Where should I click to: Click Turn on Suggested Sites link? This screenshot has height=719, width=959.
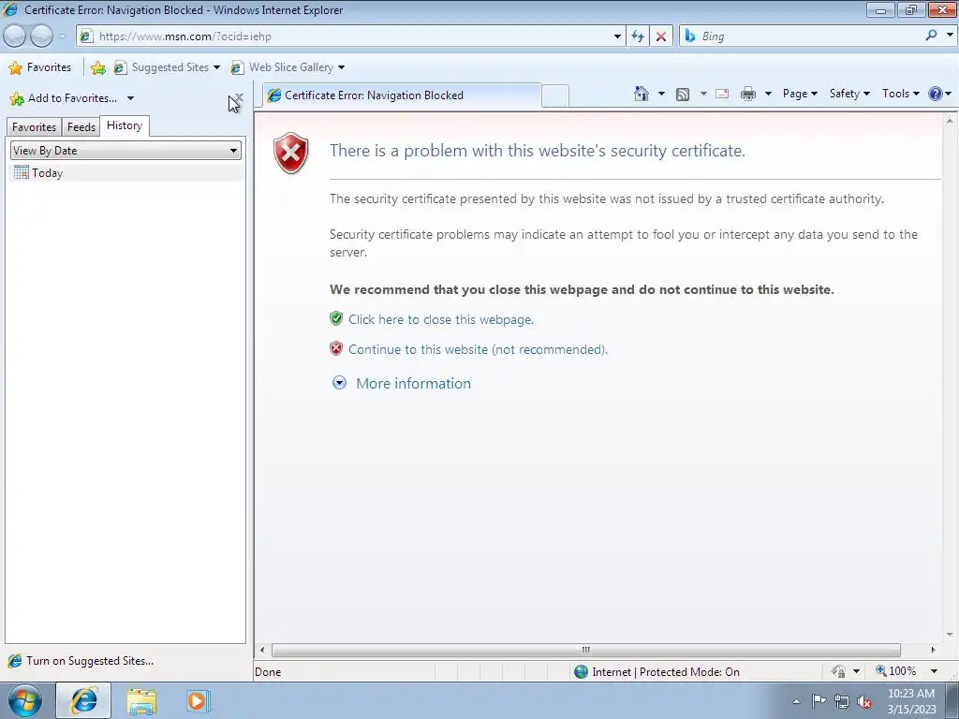[x=81, y=661]
